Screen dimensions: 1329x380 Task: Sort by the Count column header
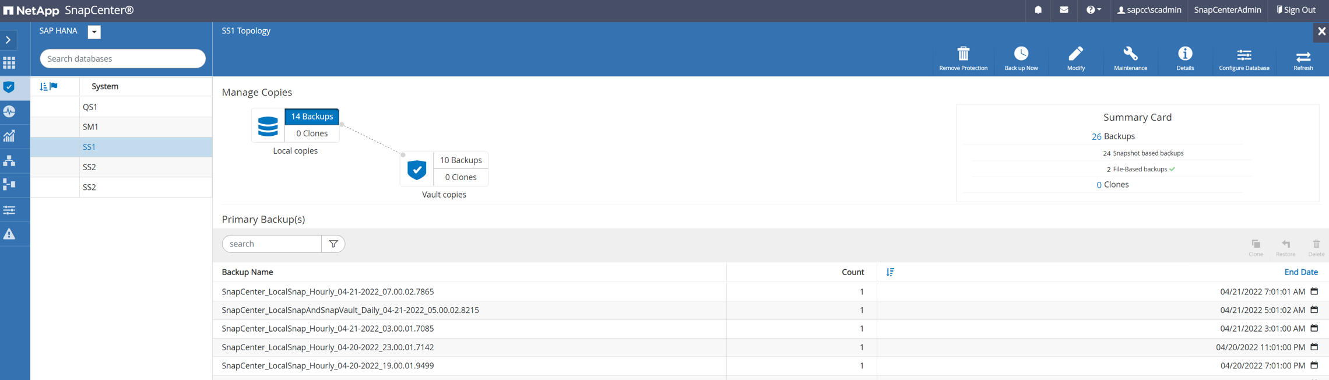point(852,272)
